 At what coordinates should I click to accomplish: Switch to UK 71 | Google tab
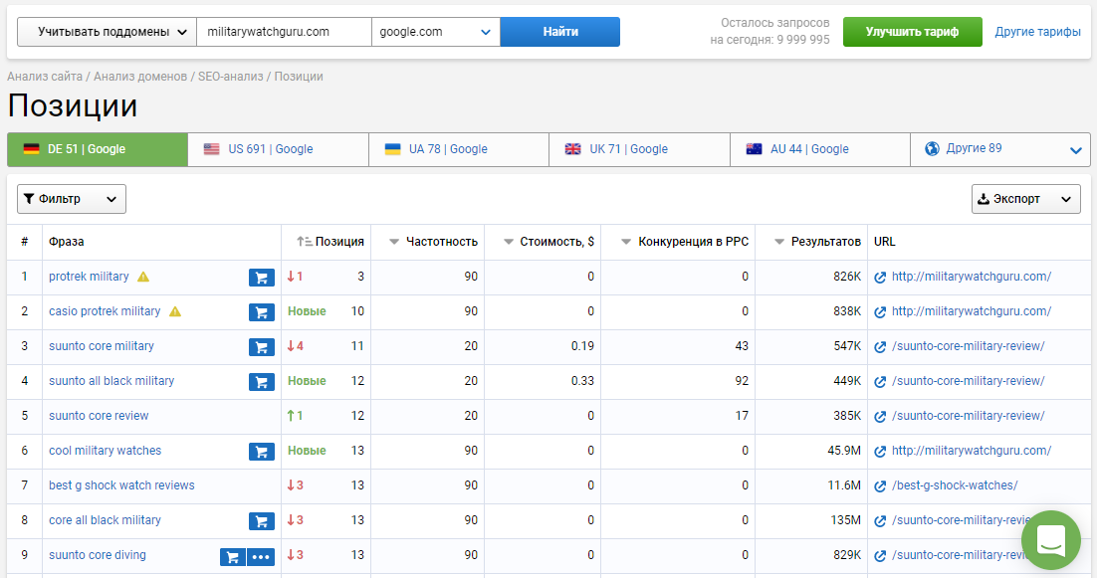[639, 149]
